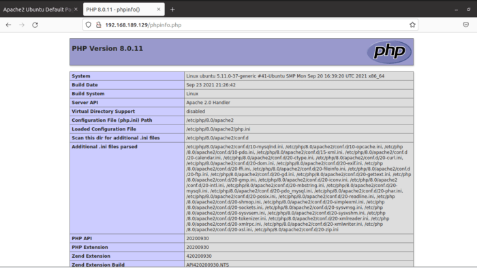Reload the phpinfo page
477x268 pixels.
[35, 25]
